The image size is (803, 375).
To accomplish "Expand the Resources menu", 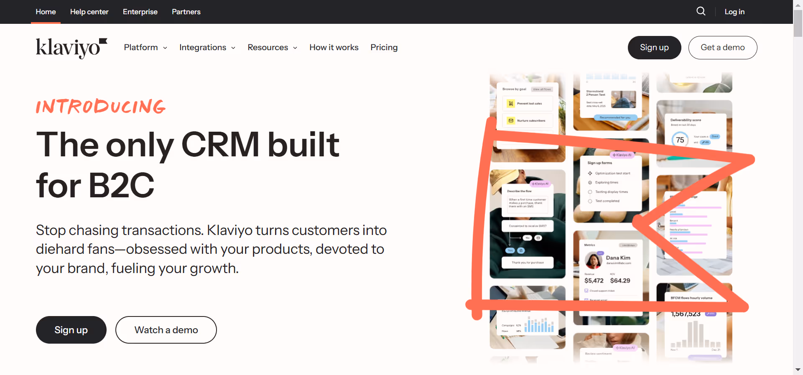I will coord(272,48).
